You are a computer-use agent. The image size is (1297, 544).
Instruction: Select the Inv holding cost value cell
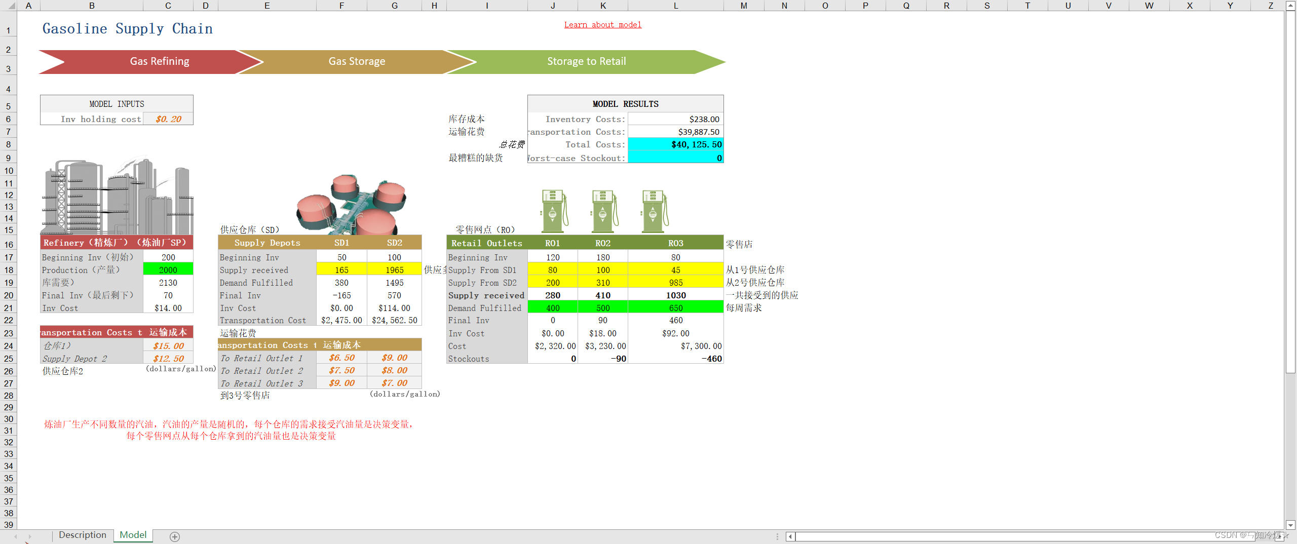pos(168,119)
